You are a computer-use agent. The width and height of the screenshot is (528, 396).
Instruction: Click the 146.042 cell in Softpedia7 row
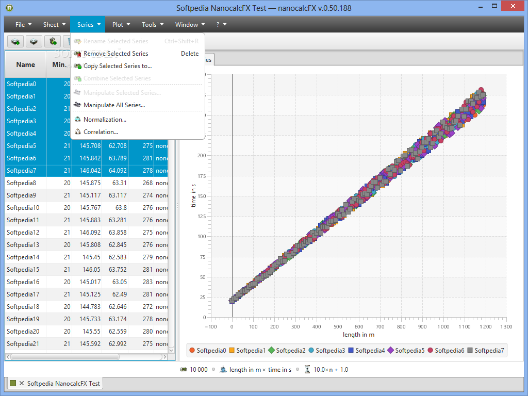tap(87, 170)
